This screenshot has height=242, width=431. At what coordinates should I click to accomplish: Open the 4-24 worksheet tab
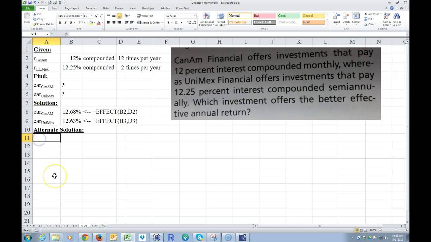pos(94,226)
